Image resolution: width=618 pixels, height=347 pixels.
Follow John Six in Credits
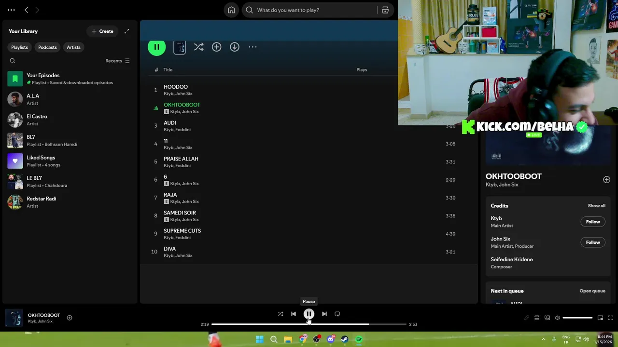point(593,242)
